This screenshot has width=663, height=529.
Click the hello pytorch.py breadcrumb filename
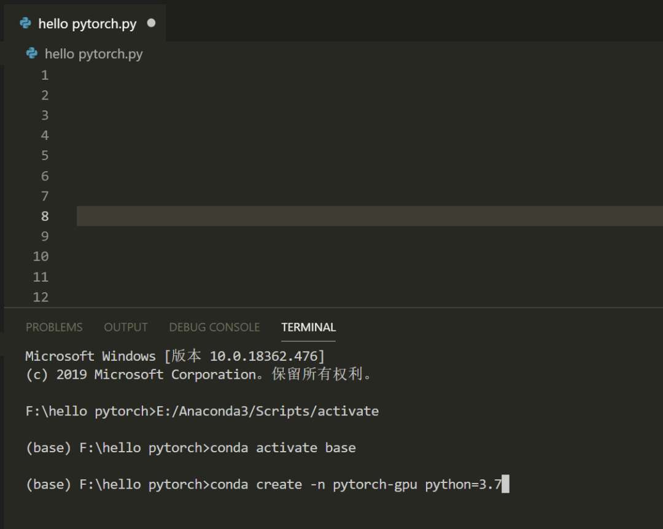click(x=93, y=54)
